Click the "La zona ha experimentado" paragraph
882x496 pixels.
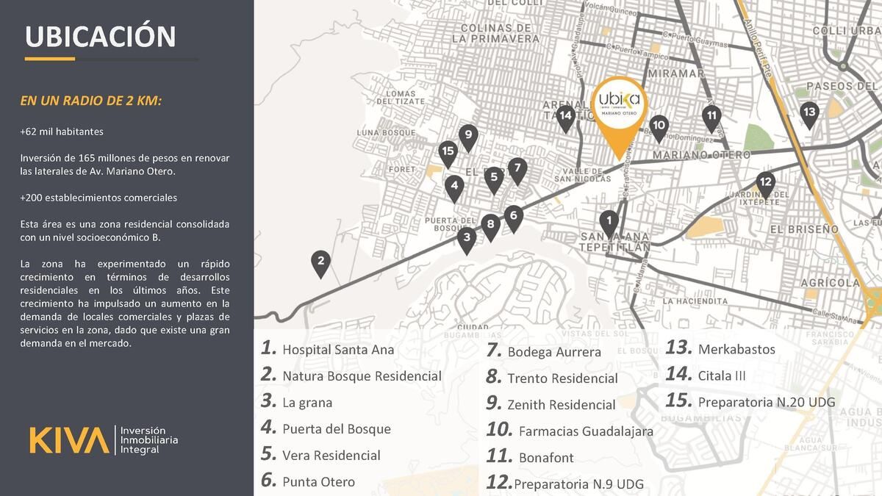click(x=125, y=303)
